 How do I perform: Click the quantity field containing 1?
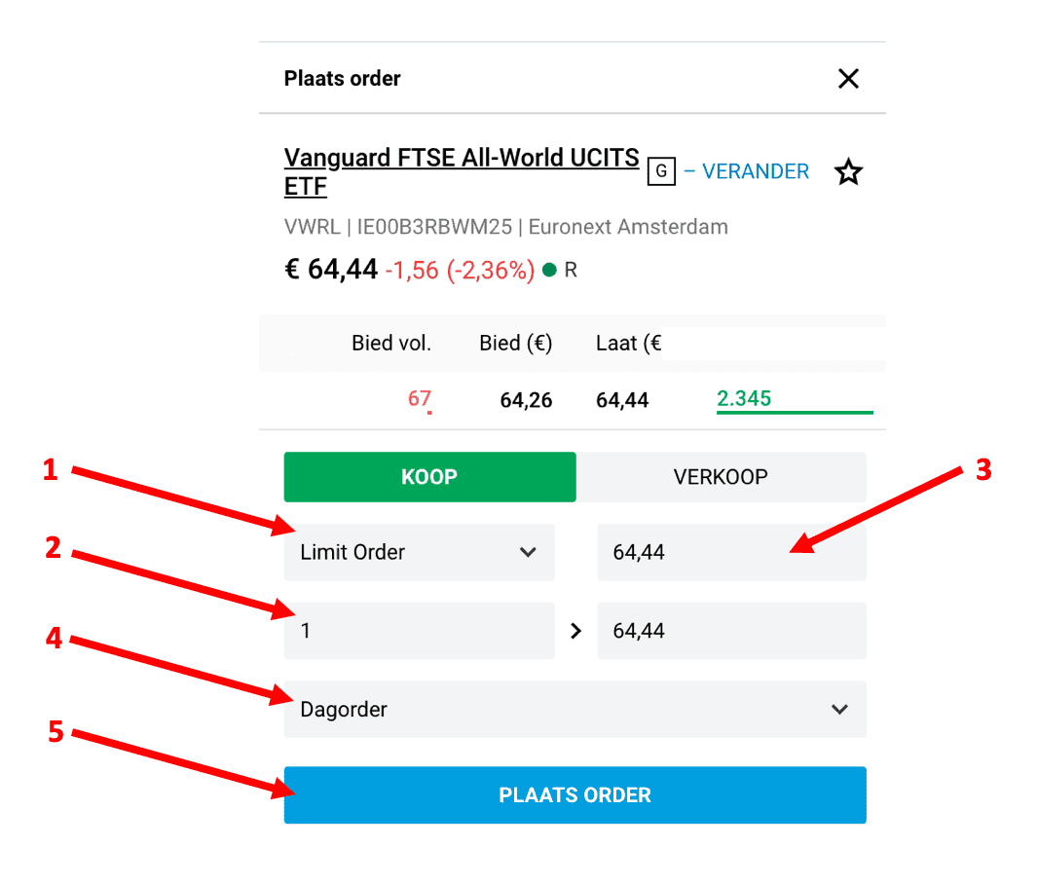click(x=419, y=631)
